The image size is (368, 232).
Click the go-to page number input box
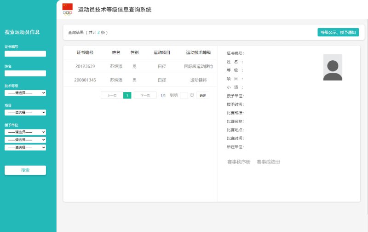tap(184, 95)
